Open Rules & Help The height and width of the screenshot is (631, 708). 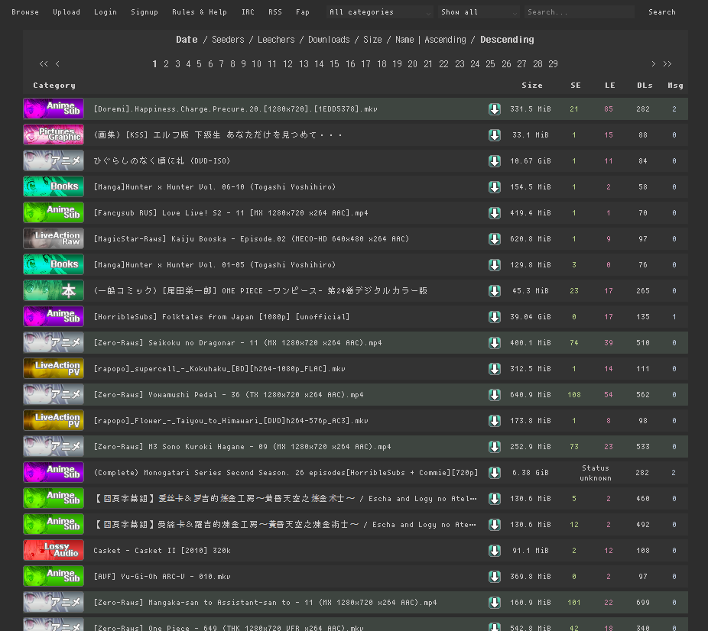pyautogui.click(x=199, y=12)
